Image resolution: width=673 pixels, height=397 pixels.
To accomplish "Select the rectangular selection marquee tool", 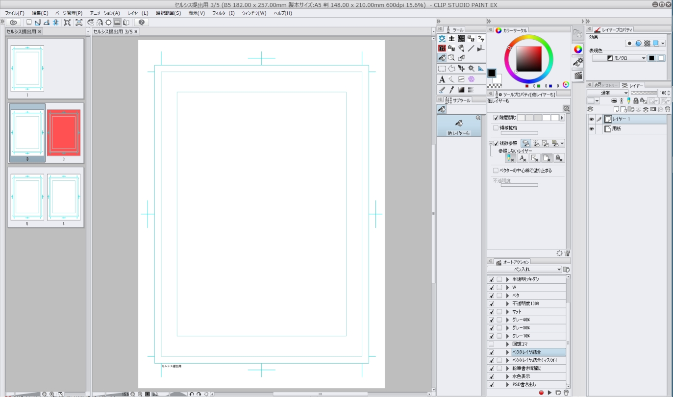I will [442, 69].
